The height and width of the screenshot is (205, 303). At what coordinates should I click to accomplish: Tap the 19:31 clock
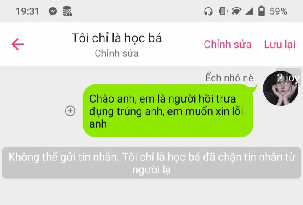point(28,11)
